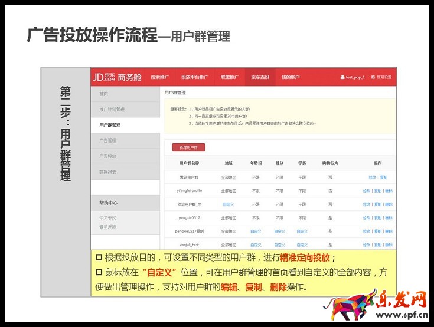Switch to 投放平台推广 tab
The height and width of the screenshot is (327, 434).
pyautogui.click(x=194, y=77)
